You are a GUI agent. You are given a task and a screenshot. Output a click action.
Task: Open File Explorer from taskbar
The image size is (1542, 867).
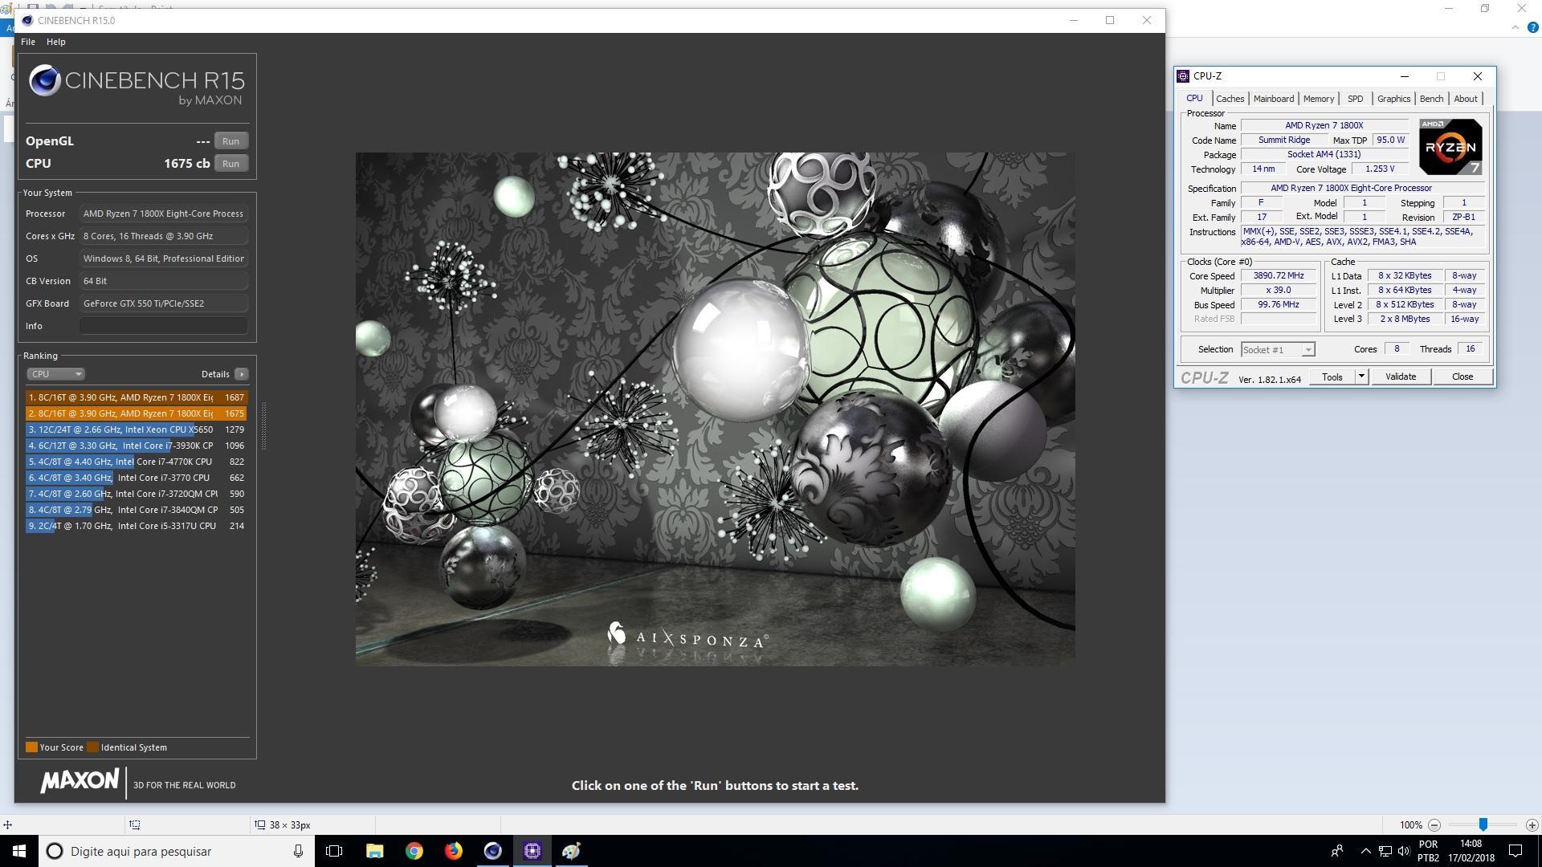tap(374, 851)
